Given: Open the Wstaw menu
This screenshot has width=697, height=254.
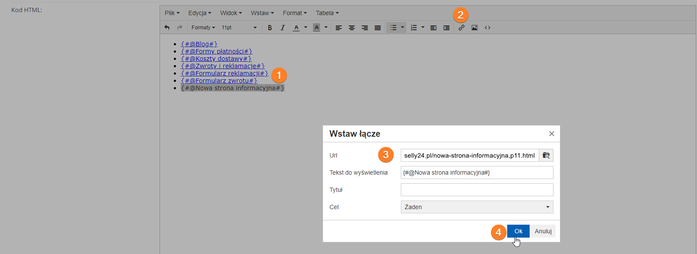Looking at the screenshot, I should pos(262,13).
